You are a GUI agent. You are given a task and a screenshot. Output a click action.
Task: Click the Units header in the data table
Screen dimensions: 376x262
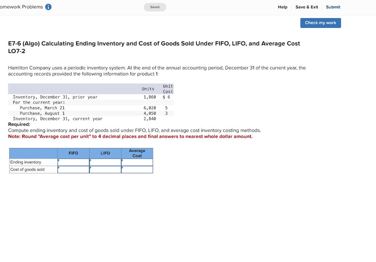(x=148, y=89)
